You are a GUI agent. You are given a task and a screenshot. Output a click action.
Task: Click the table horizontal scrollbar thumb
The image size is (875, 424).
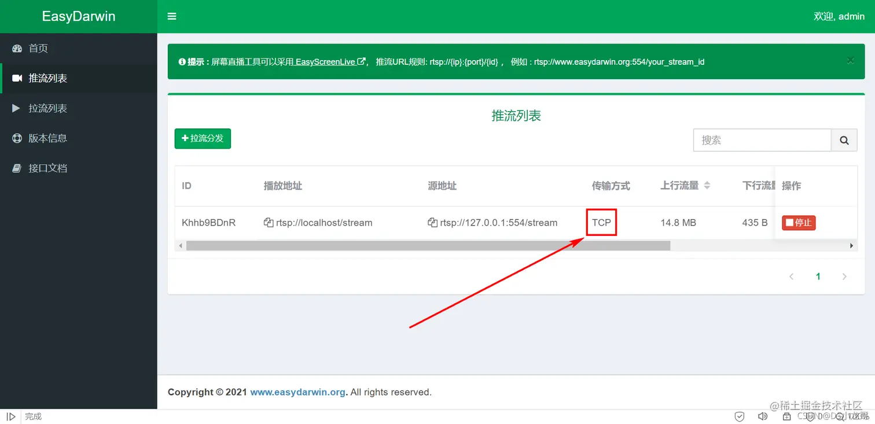(428, 246)
